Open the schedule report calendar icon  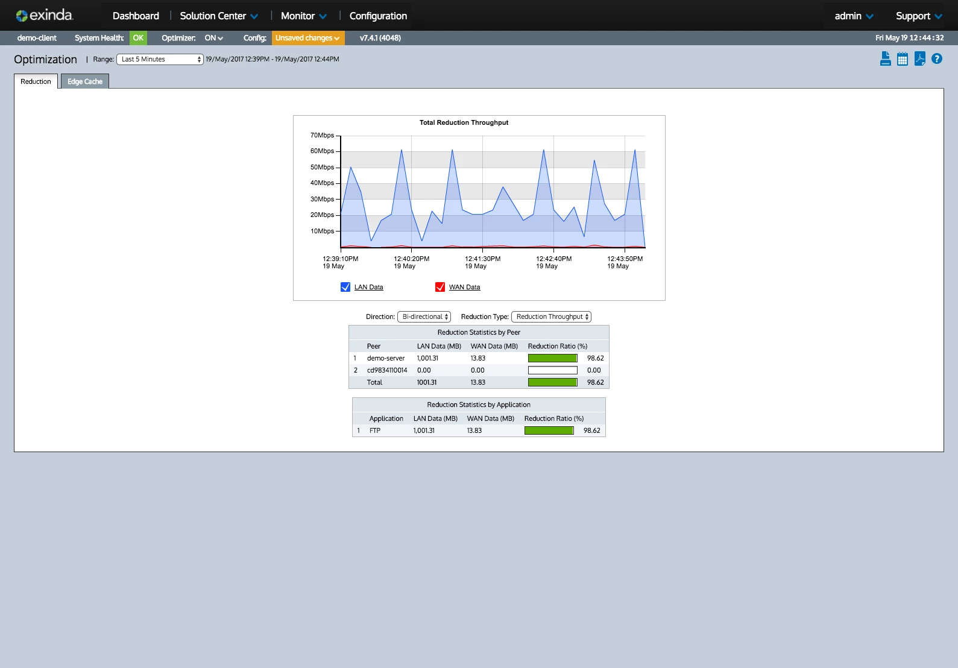902,59
